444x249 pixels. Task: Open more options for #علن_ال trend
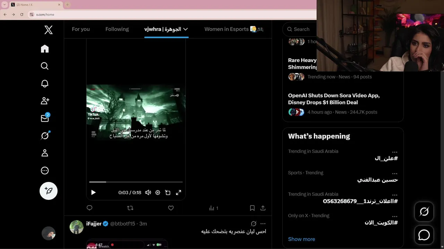click(395, 152)
